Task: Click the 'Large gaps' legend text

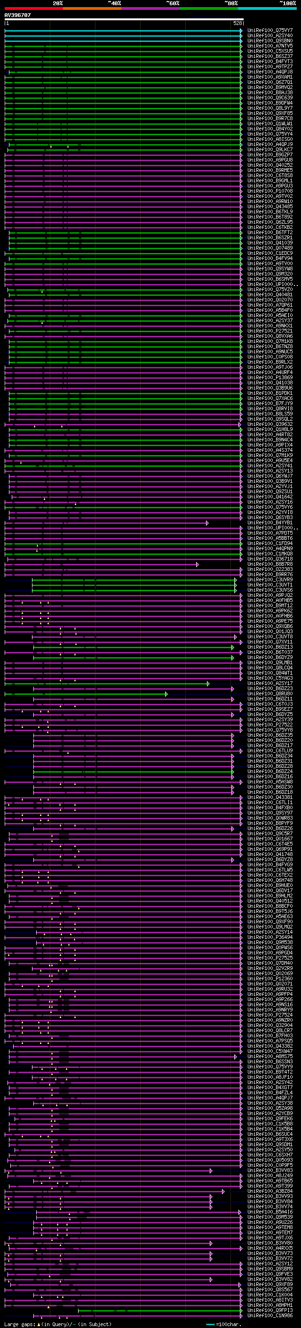Action: pos(20,1324)
